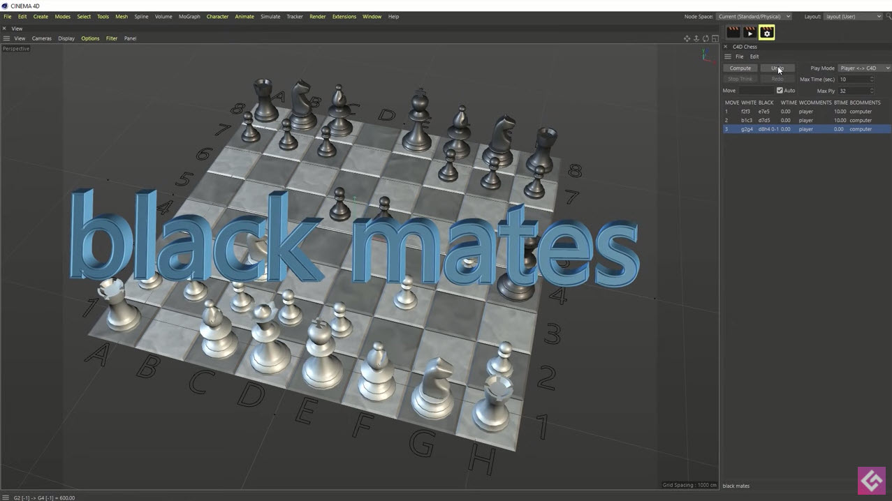Click the first clapboard capsule icon

[732, 31]
